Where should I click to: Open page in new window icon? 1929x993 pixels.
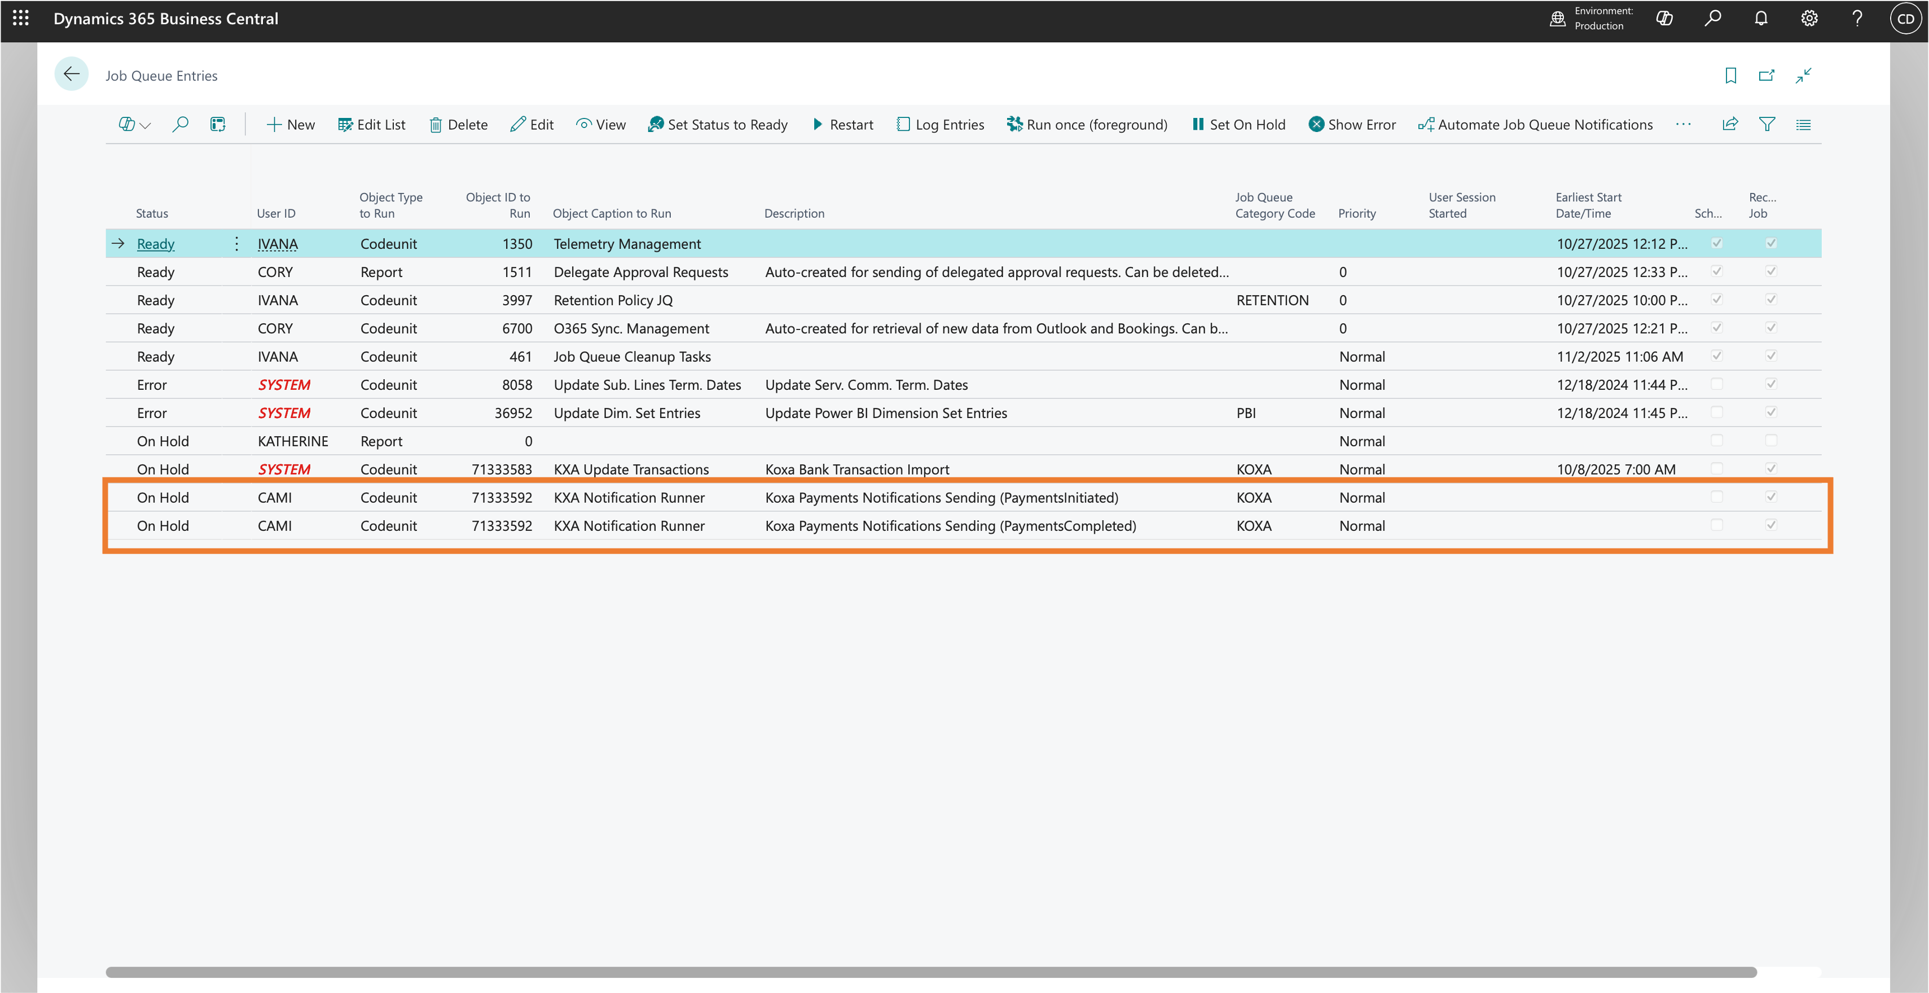1767,76
